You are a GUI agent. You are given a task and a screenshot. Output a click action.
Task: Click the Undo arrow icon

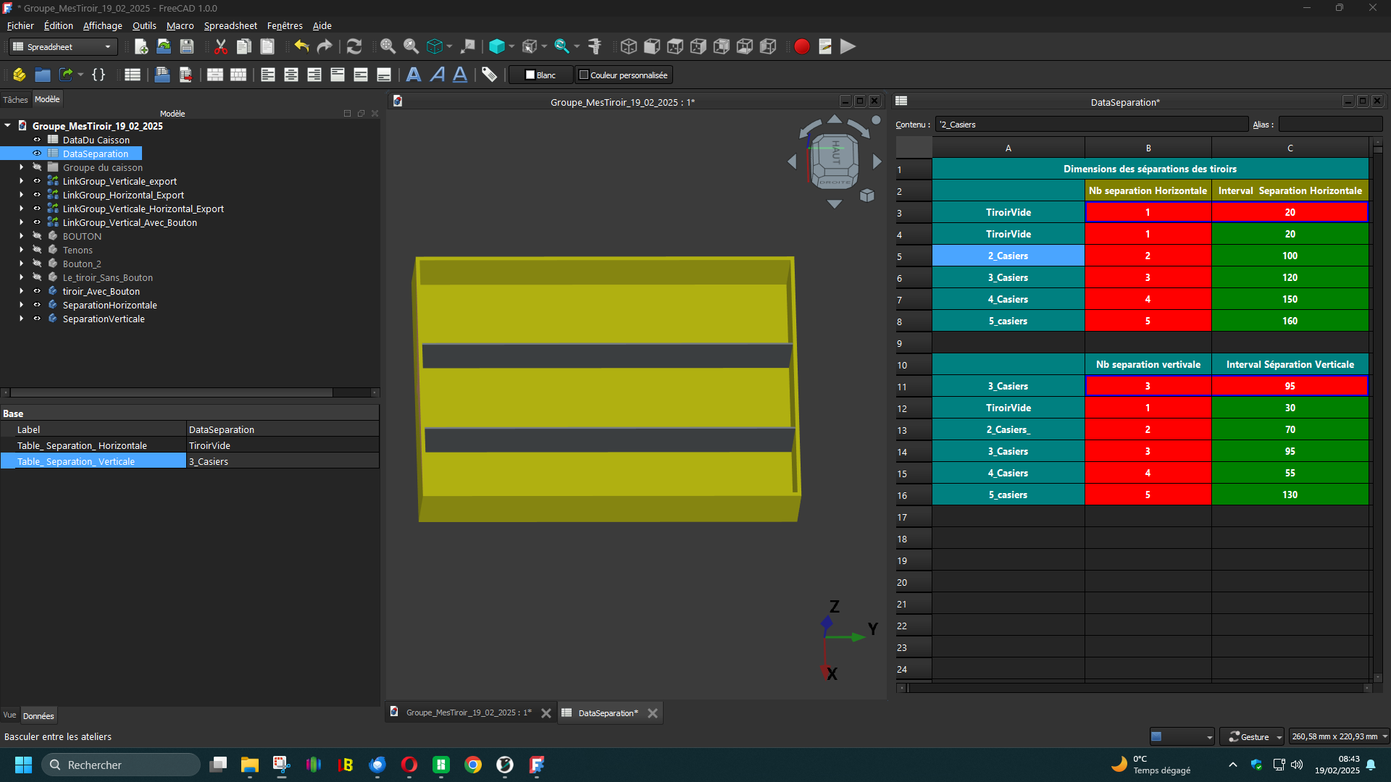click(301, 46)
